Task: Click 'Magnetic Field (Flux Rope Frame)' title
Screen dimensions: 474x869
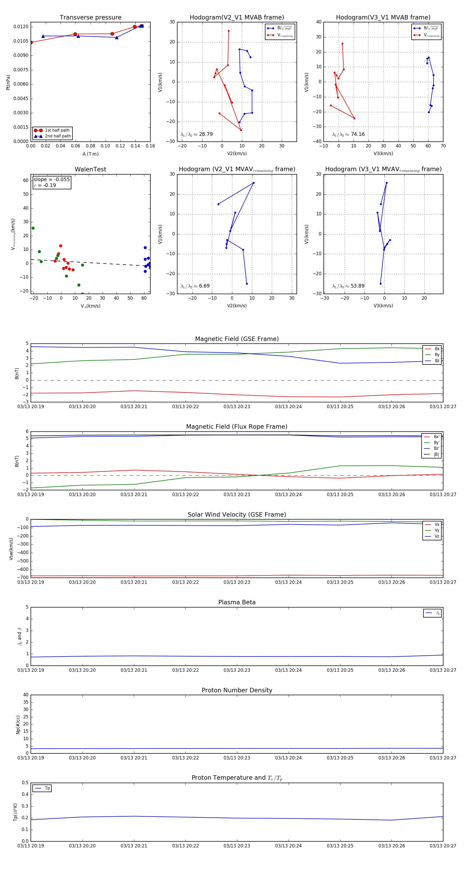Action: coord(236,427)
